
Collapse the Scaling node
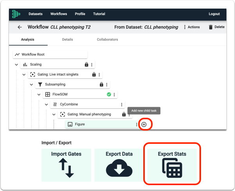[16, 65]
